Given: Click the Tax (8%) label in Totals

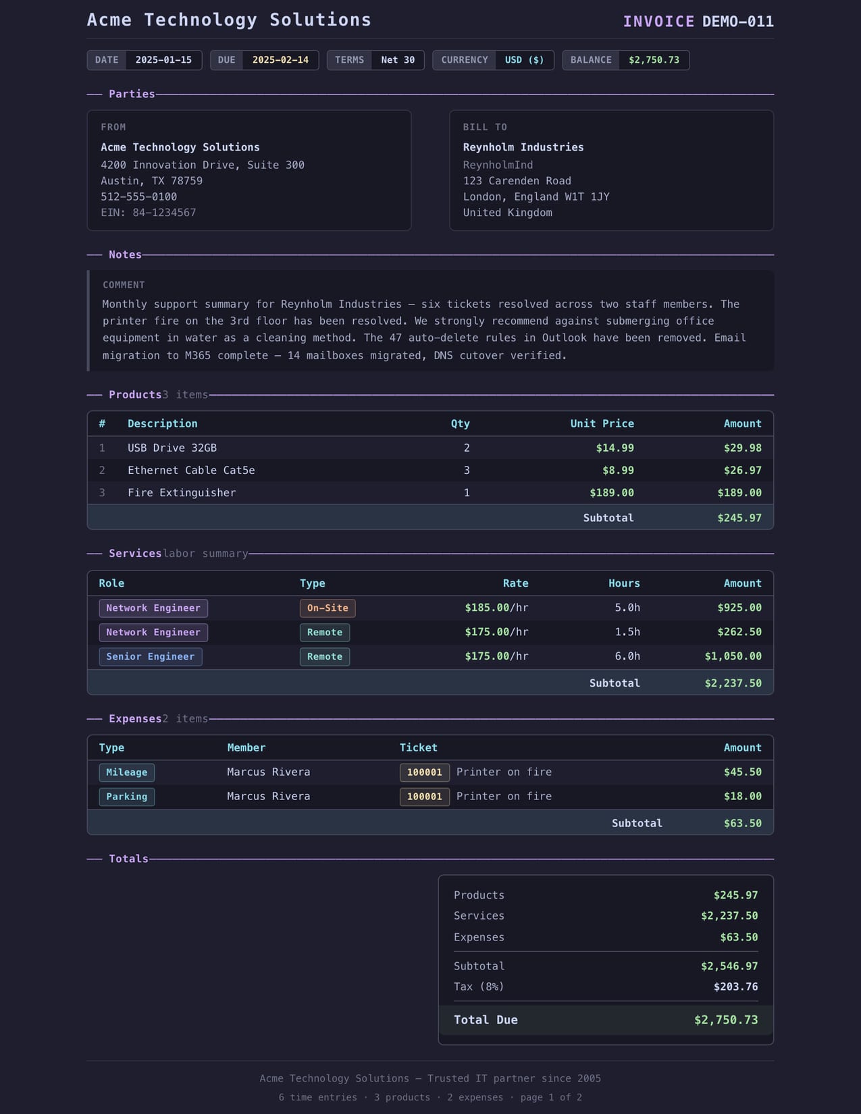Looking at the screenshot, I should [x=479, y=987].
